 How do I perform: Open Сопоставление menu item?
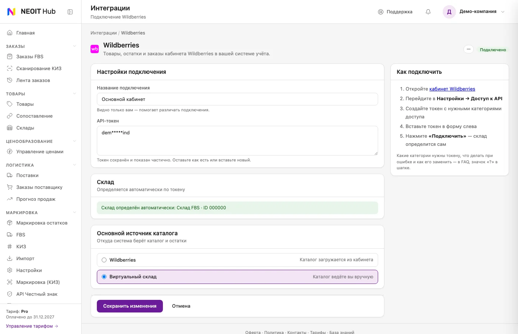[41, 116]
